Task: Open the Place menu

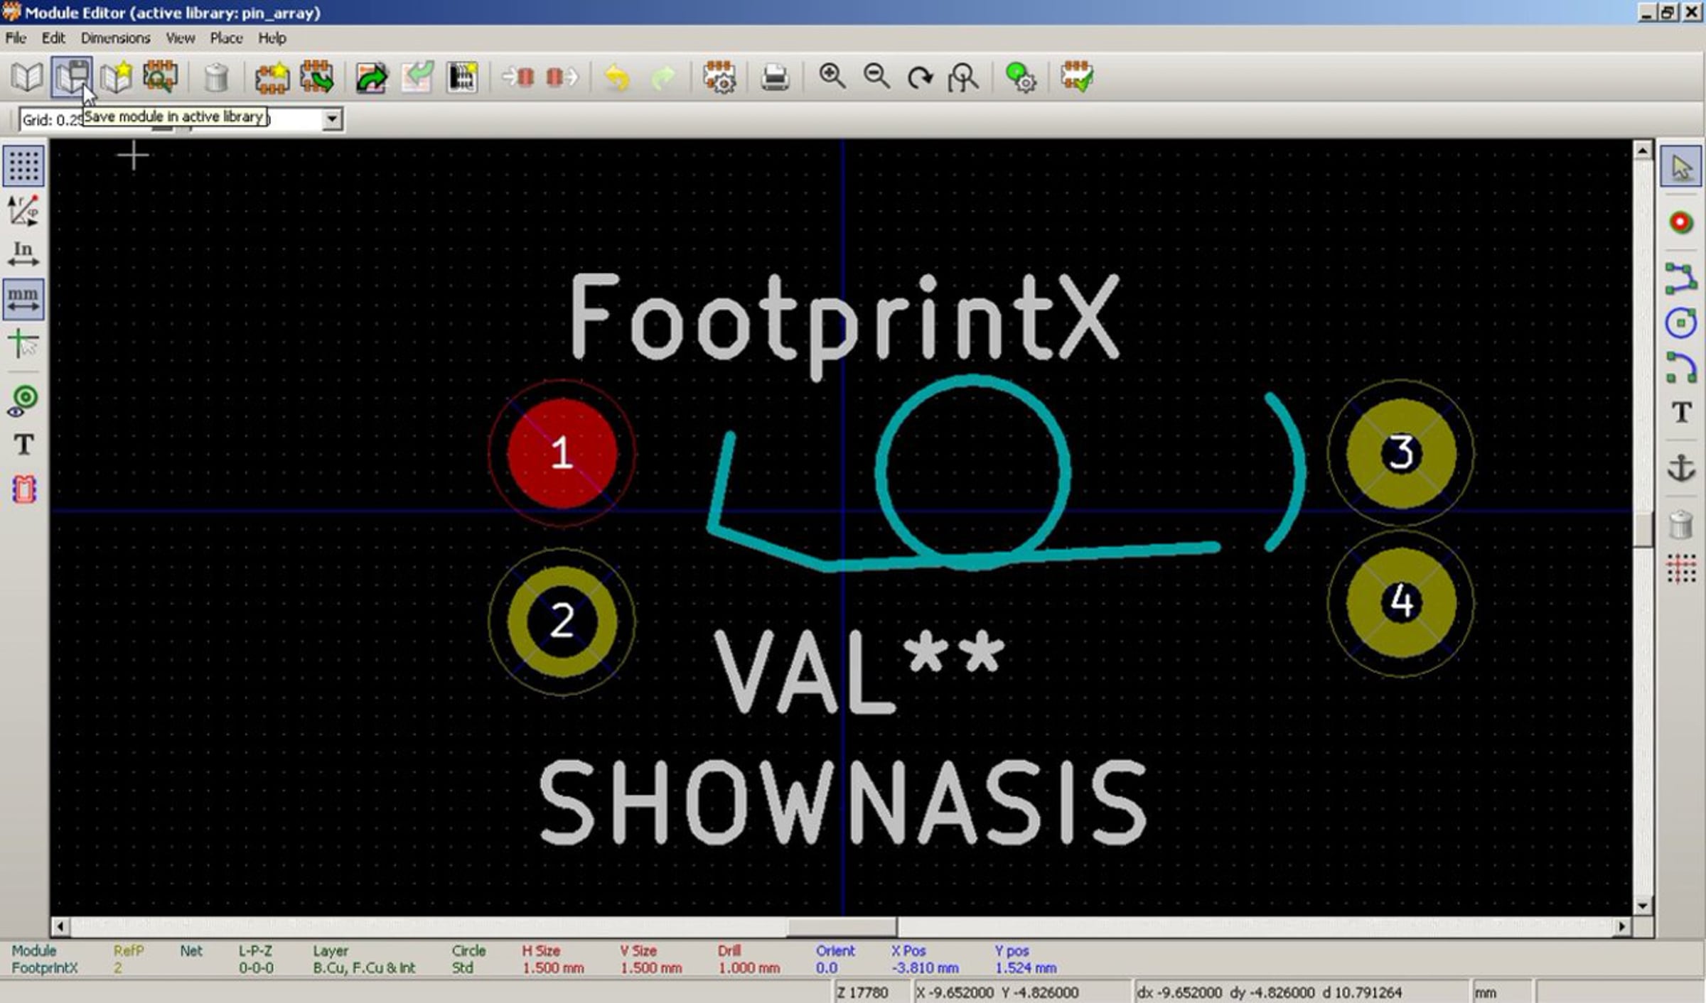Action: 226,38
